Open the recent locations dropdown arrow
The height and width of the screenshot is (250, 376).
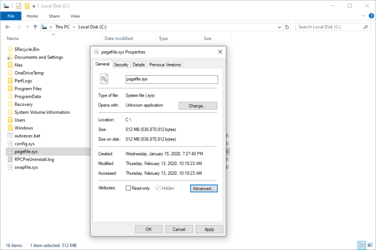click(x=27, y=27)
